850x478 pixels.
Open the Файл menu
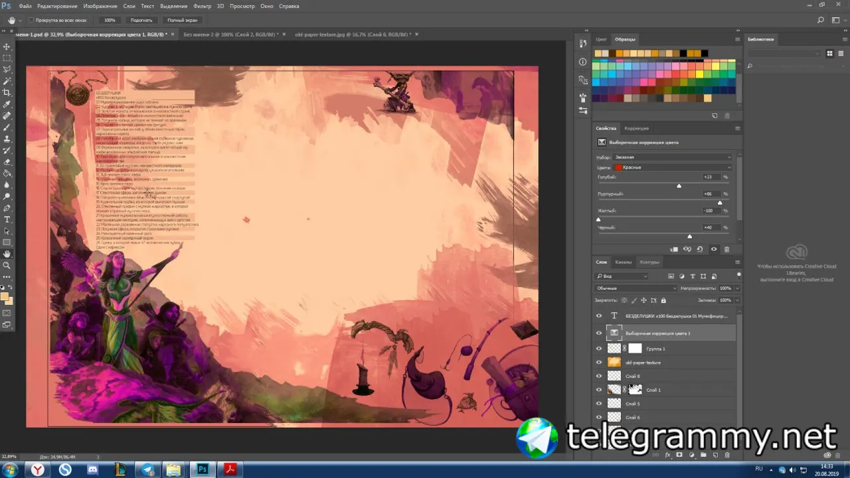click(x=25, y=5)
